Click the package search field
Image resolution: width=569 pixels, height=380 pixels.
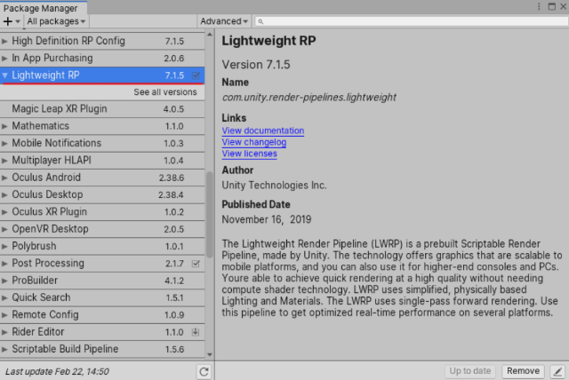tap(411, 21)
